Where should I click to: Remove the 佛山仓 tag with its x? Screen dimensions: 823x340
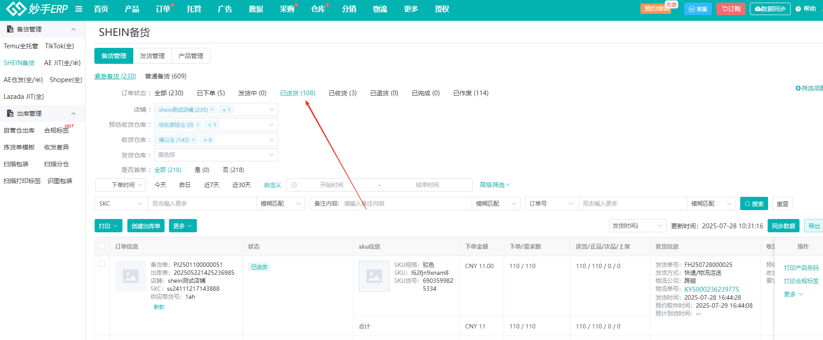click(x=194, y=140)
